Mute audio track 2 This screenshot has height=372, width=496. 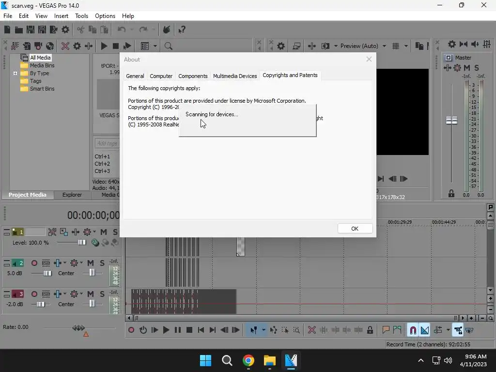91,263
